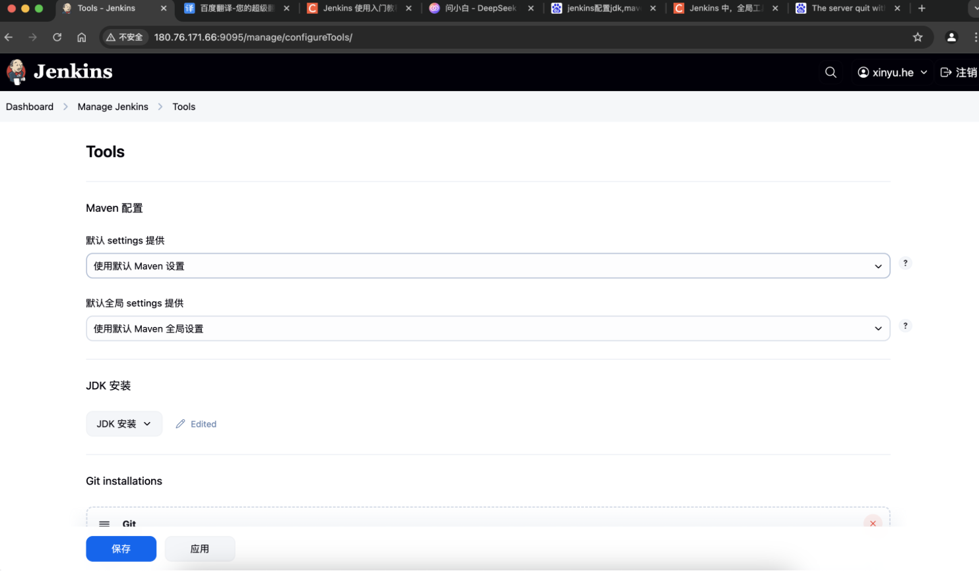
Task: Click the Maven 配置 section heading
Action: [114, 208]
